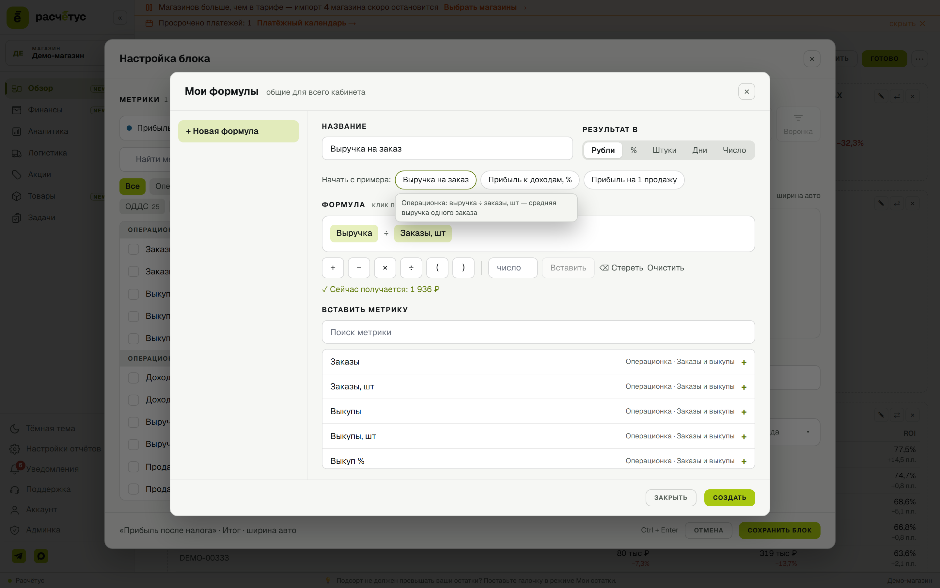Choose the Выручка на заказ example
The width and height of the screenshot is (940, 588).
(x=435, y=180)
